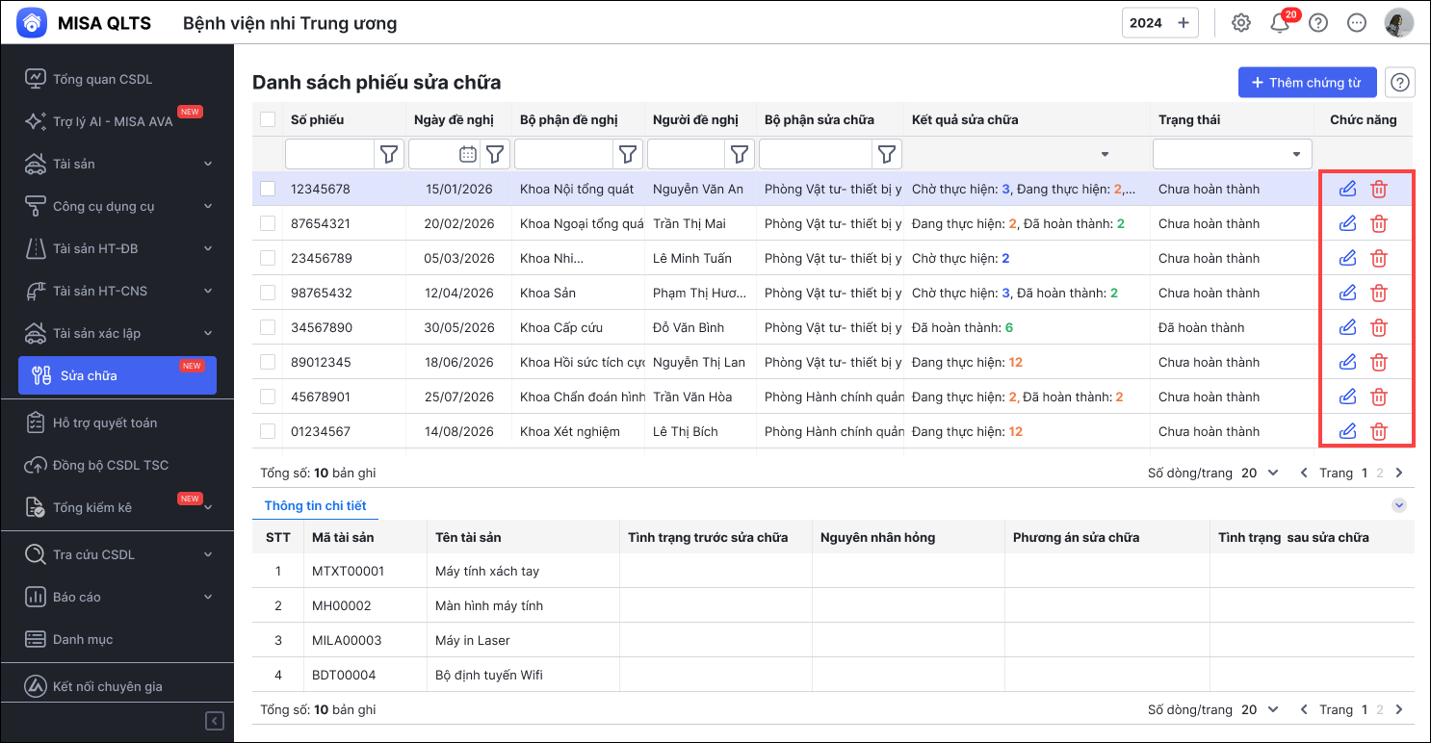Open Hỗ trợ quyết toán menu item

coord(104,423)
